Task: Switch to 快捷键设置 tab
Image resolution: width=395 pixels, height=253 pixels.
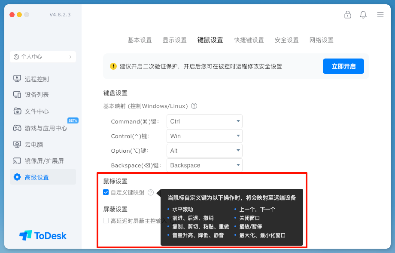Action: 249,40
